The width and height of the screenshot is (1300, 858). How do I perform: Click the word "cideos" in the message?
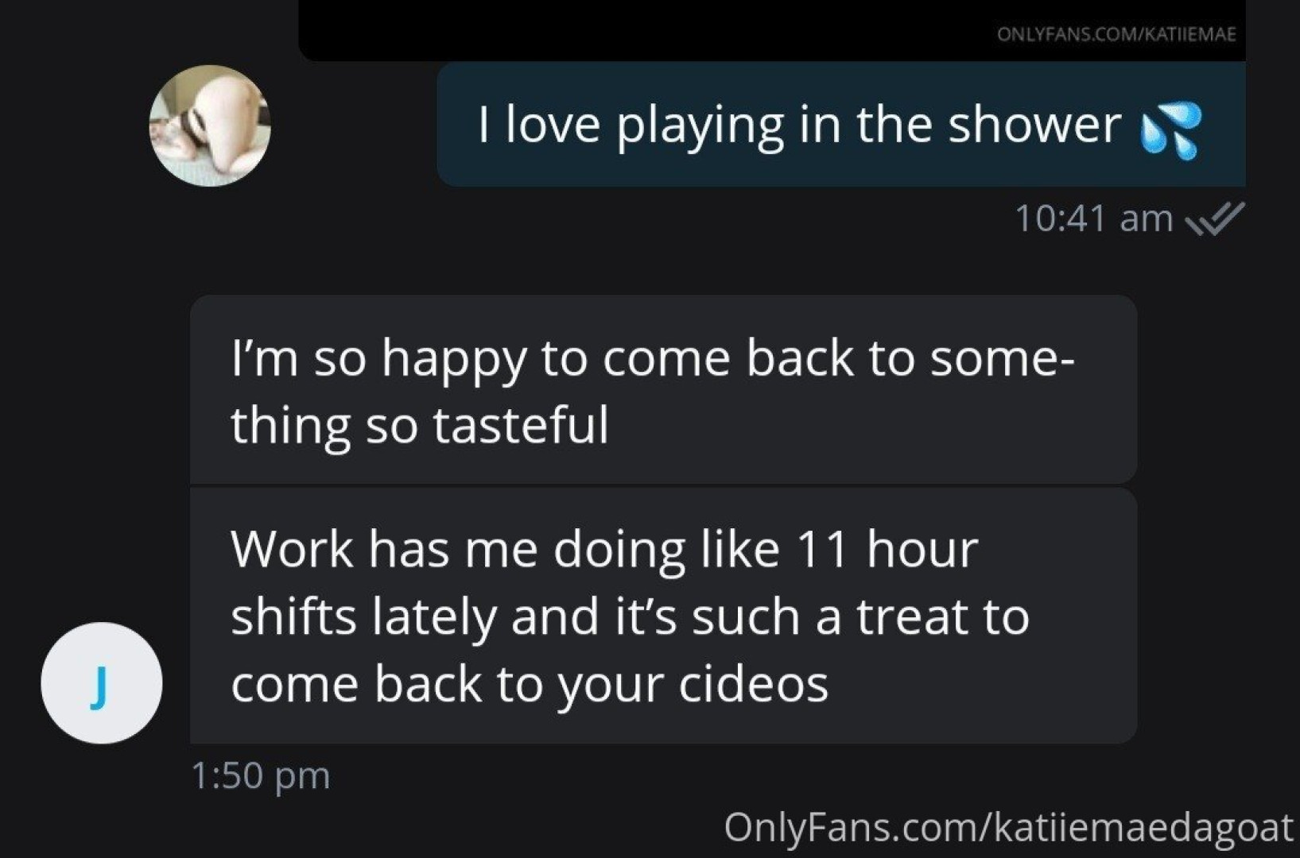click(x=754, y=684)
